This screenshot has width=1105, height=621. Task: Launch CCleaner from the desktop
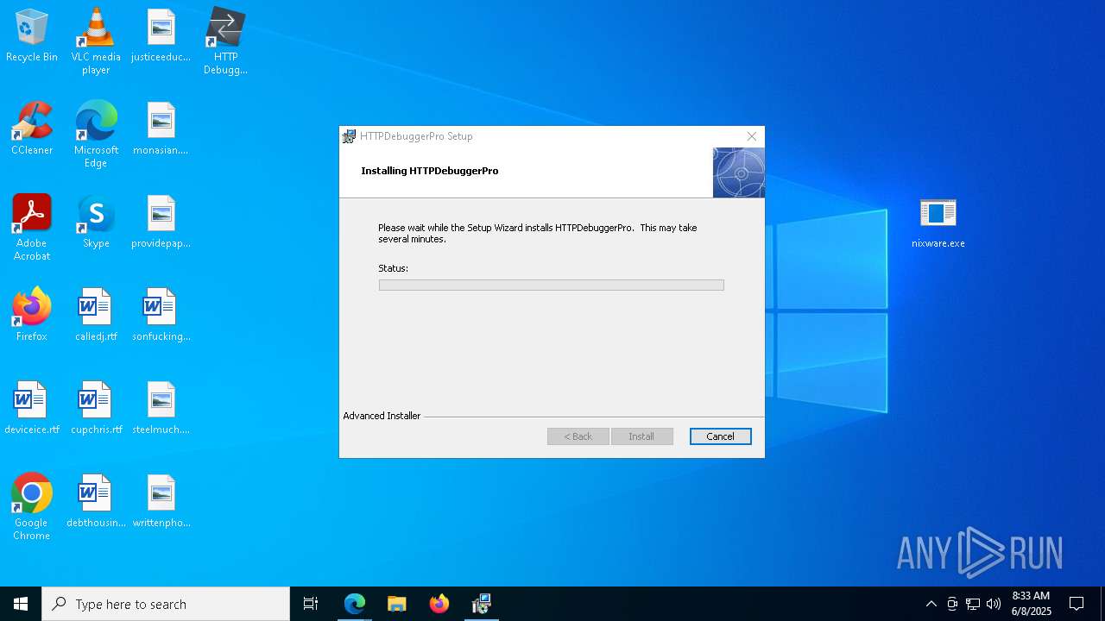(32, 129)
